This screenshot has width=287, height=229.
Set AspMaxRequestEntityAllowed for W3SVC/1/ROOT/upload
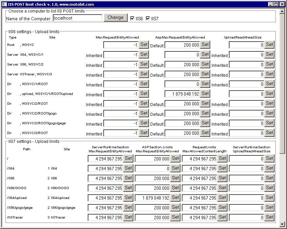click(205, 94)
